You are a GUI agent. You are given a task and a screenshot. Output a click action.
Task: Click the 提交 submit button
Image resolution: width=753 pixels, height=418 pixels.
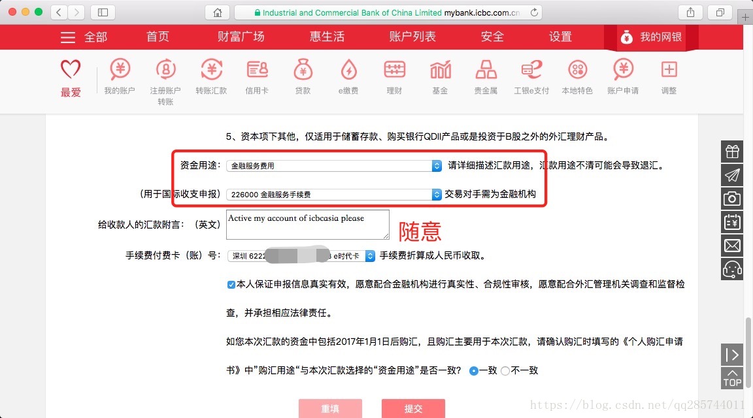click(x=413, y=408)
